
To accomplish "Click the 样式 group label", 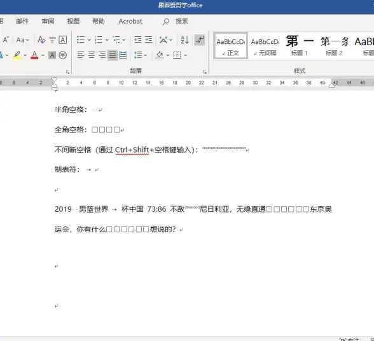I will pos(300,71).
